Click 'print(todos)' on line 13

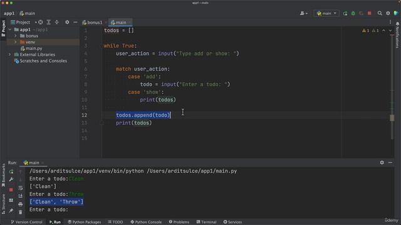(133, 123)
